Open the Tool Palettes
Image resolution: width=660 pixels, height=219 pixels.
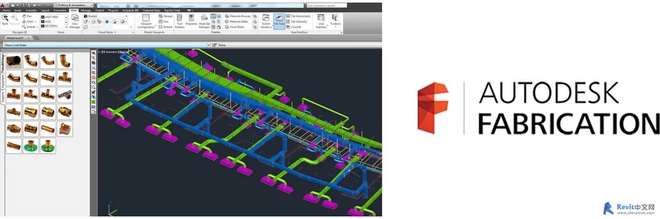180,21
